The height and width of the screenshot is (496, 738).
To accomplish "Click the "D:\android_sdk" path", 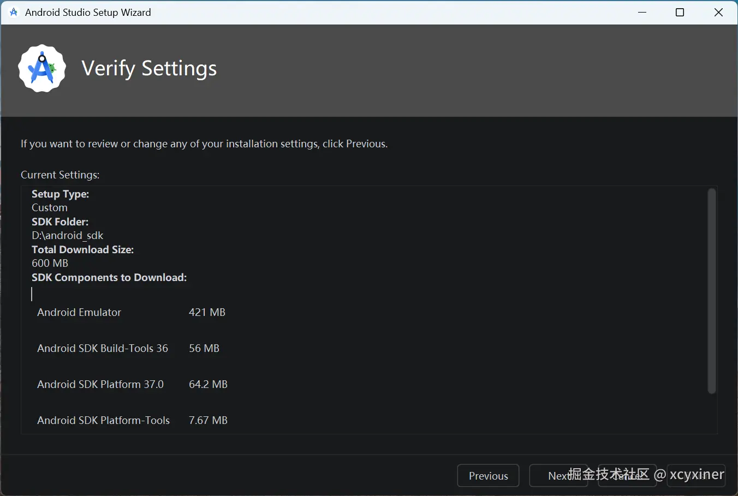I will coord(68,235).
